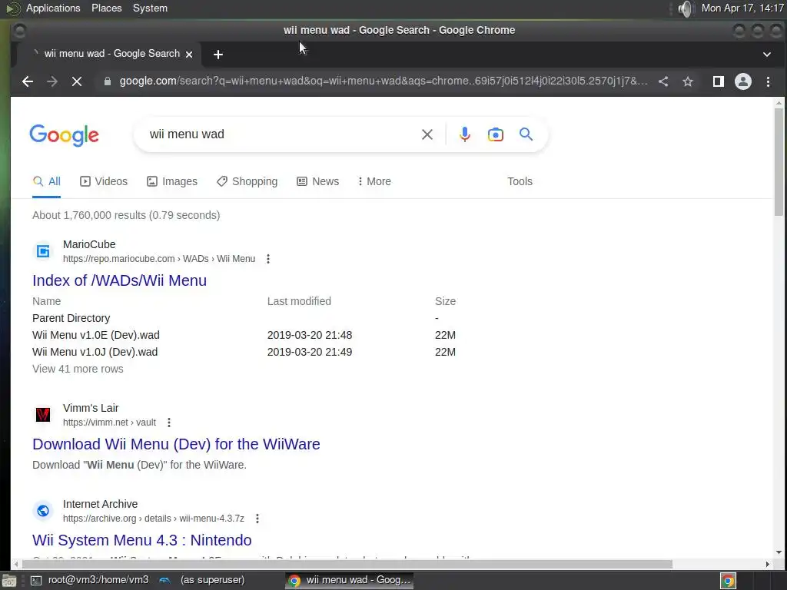This screenshot has height=590, width=787.
Task: Open Wii System Menu 4.3 : Nintendo link
Action: (x=142, y=540)
